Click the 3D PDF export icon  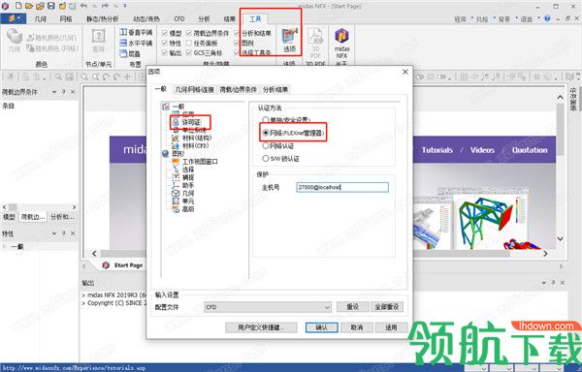pos(315,42)
